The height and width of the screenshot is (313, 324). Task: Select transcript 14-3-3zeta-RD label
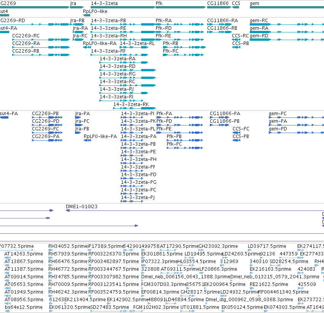click(117, 66)
